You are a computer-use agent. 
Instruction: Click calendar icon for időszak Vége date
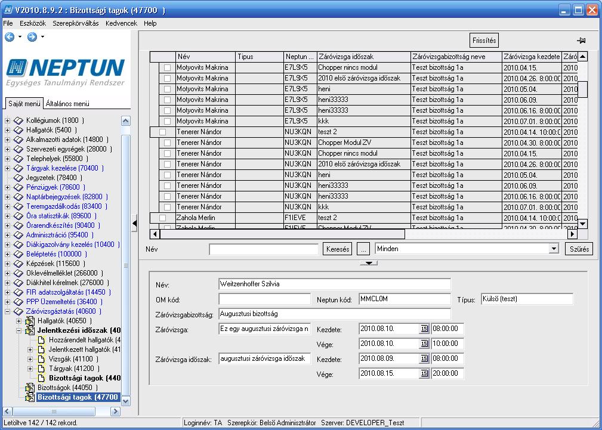pos(424,373)
